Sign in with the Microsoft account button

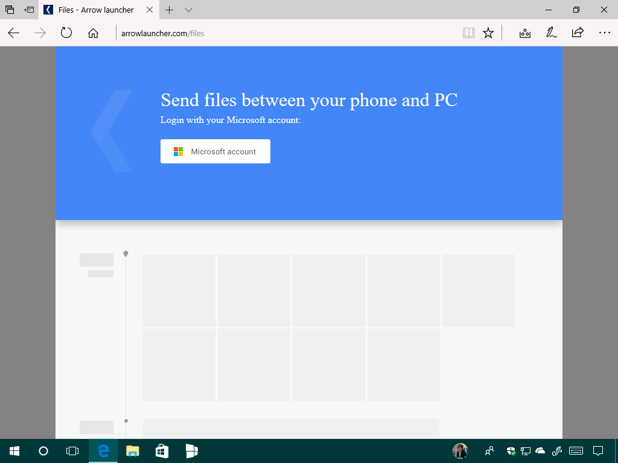pyautogui.click(x=215, y=151)
